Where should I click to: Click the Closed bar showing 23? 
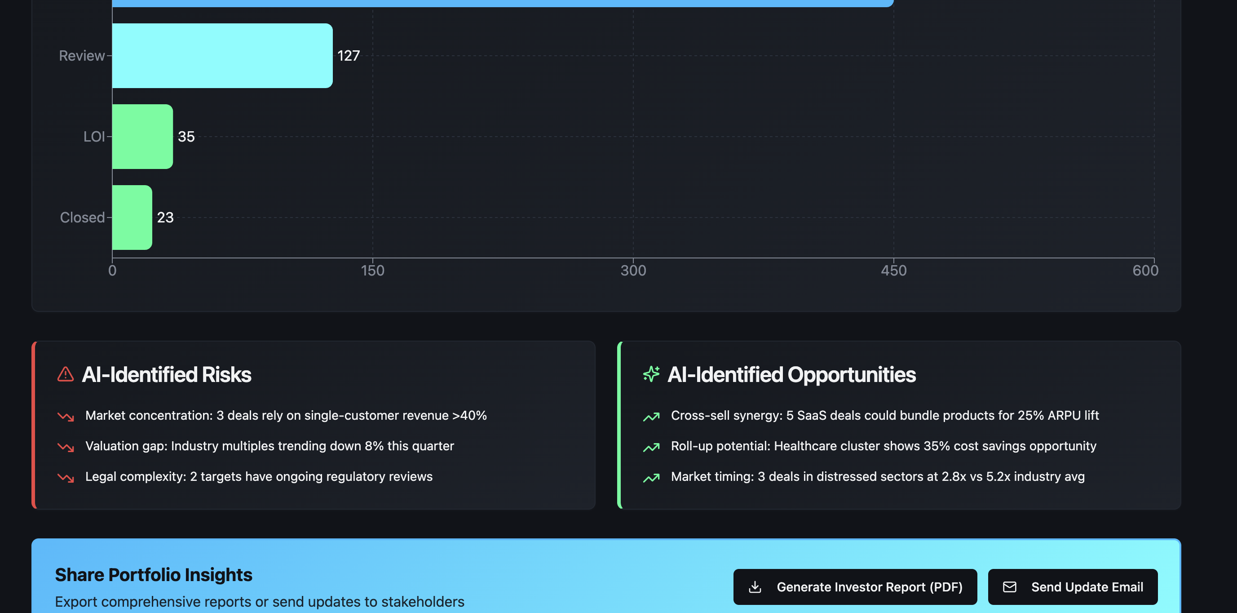click(132, 217)
